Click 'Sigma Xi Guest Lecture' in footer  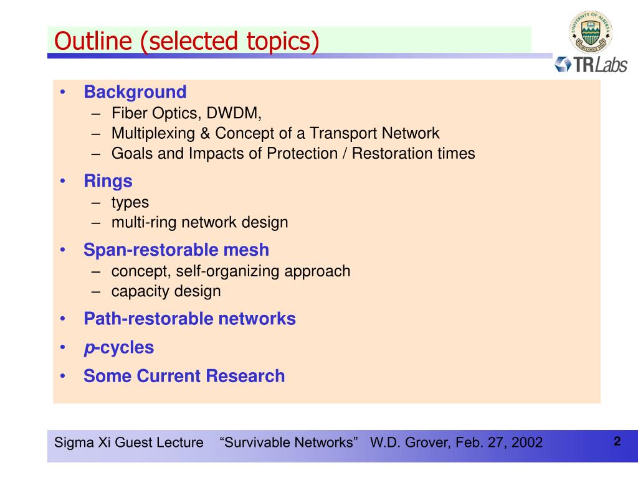[129, 443]
